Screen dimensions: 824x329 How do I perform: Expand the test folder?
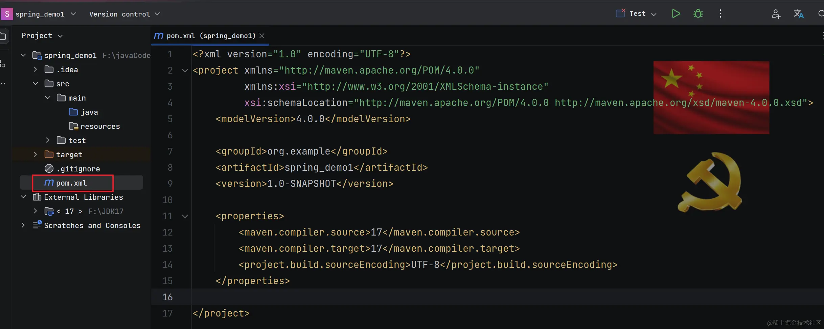point(48,140)
